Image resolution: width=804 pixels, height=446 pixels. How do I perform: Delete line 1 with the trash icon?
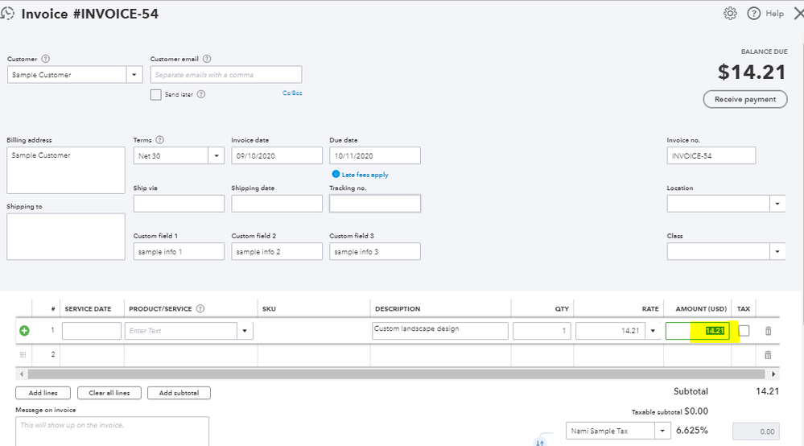pyautogui.click(x=768, y=331)
